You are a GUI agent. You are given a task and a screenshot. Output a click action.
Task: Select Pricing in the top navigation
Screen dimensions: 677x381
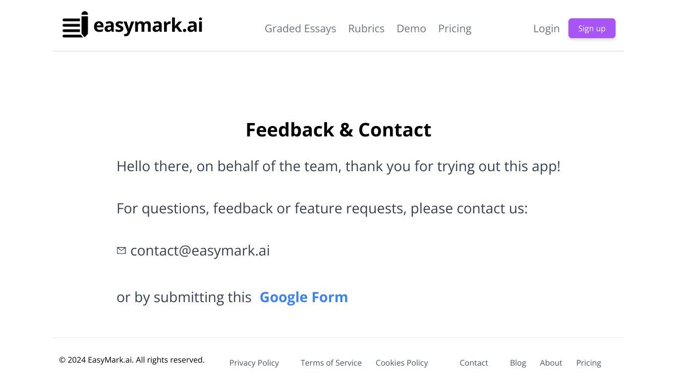pos(454,29)
